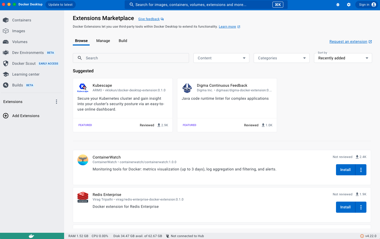The height and width of the screenshot is (239, 380).
Task: Open the Digma Continuous Feedback title
Action: click(x=222, y=85)
